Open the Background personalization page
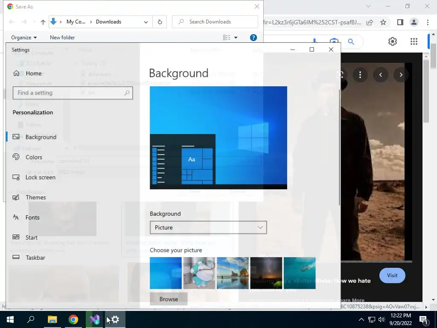Viewport: 437px width, 328px height. [x=35, y=137]
